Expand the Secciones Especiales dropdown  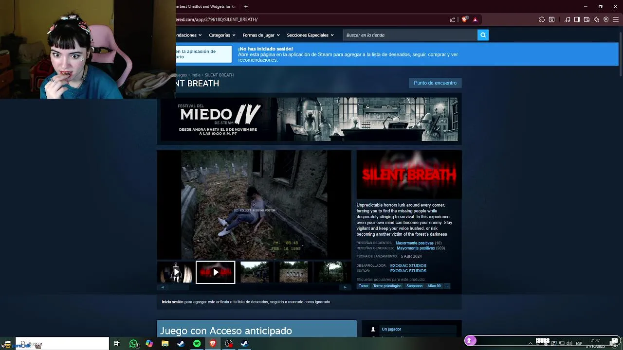click(x=311, y=35)
